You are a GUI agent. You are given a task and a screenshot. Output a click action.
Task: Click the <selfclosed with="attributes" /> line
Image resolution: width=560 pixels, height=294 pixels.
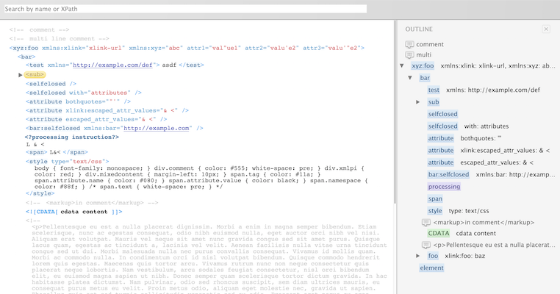84,93
